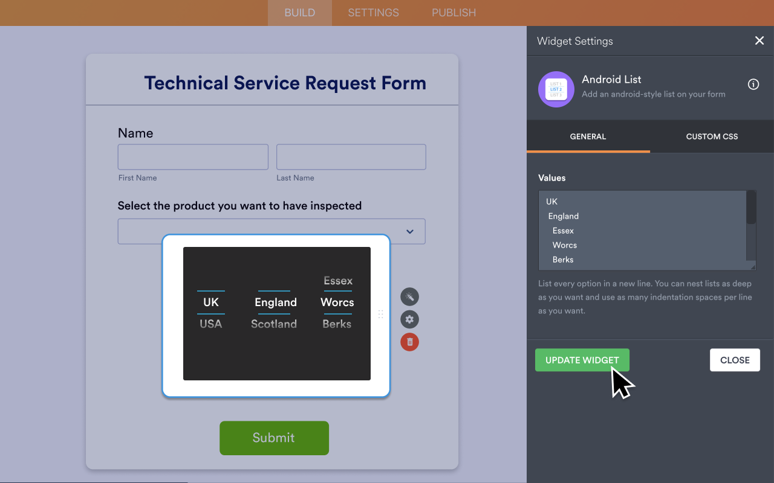The width and height of the screenshot is (774, 483).
Task: Click the green Submit button
Action: (274, 438)
